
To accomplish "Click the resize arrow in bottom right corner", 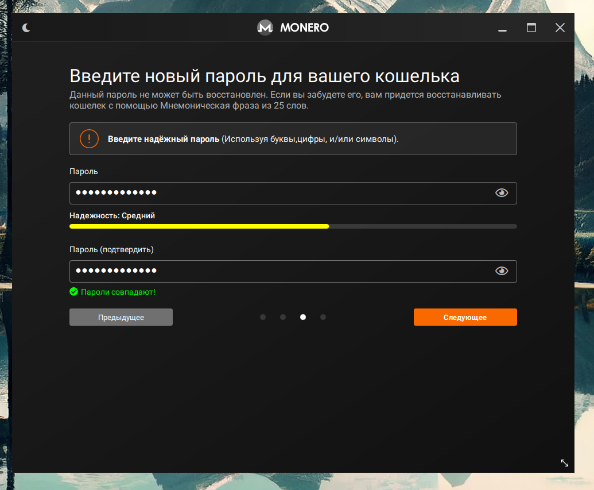I will pos(564,463).
